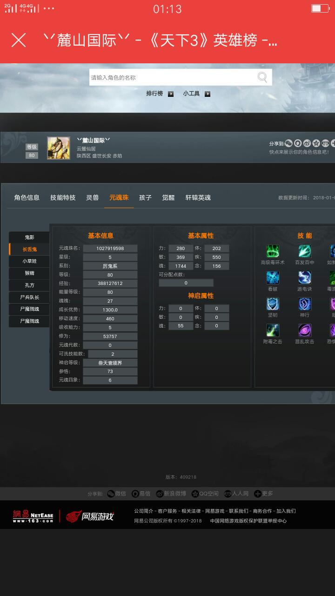Image resolution: width=335 pixels, height=596 pixels.
Task: Share to 人人网 in the footer
Action: point(236,494)
